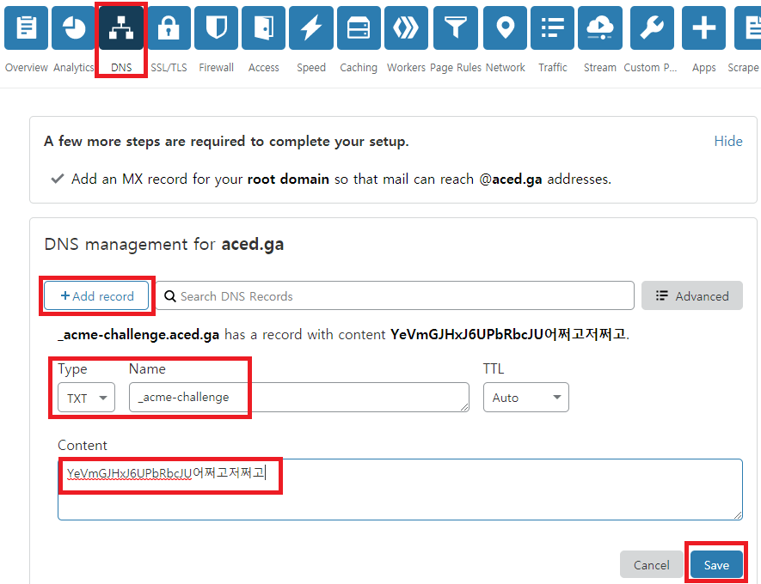
Task: Open the TTL dropdown
Action: (x=525, y=397)
